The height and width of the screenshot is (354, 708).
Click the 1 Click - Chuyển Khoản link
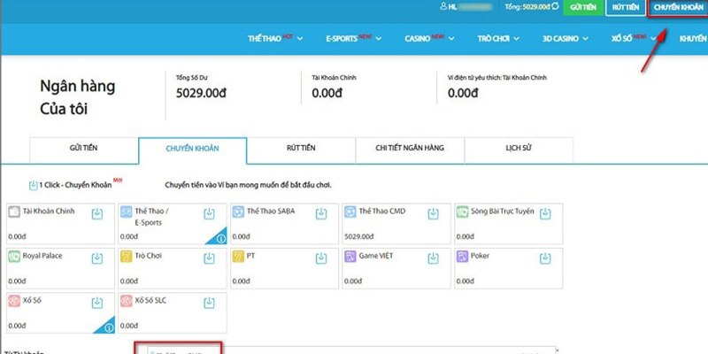coord(75,185)
